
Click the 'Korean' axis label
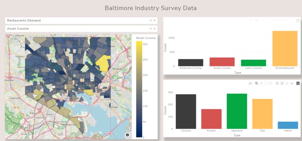pyautogui.click(x=211, y=130)
